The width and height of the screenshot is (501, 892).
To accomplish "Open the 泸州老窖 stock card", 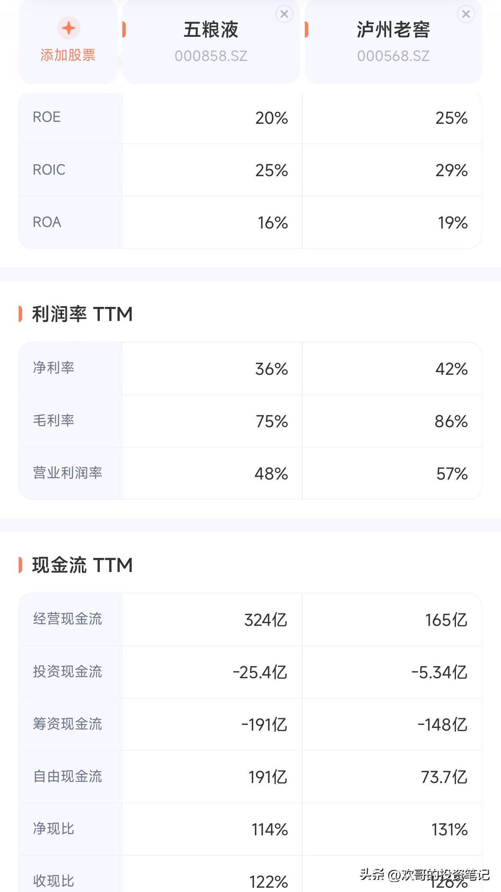I will click(393, 41).
